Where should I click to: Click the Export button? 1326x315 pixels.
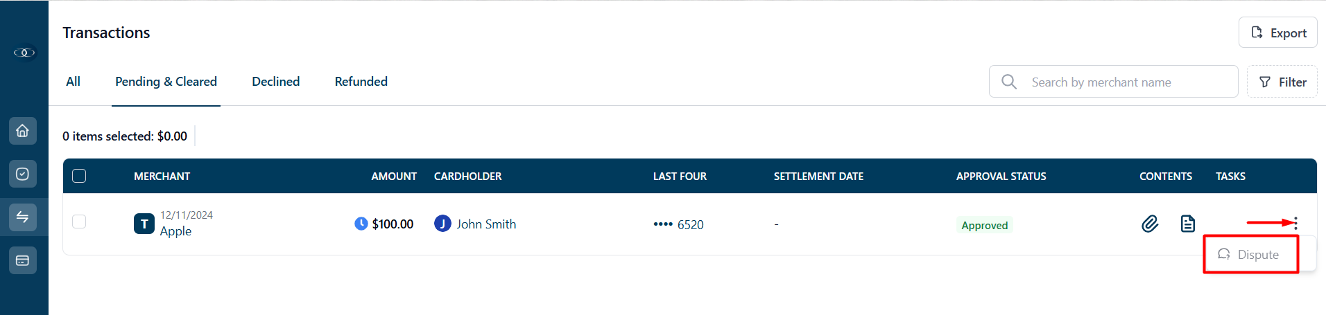(1277, 33)
